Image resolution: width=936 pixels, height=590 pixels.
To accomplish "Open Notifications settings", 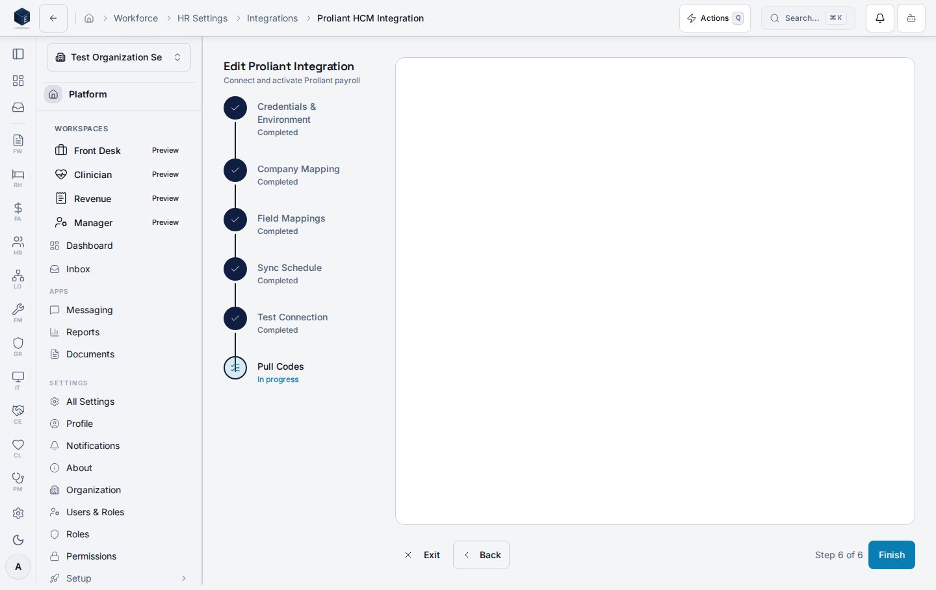I will click(119, 446).
